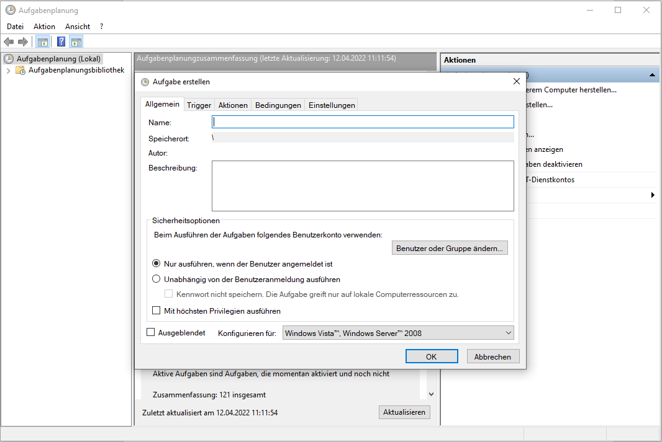Click the Back arrow in the toolbar
This screenshot has width=662, height=442.
[9, 42]
